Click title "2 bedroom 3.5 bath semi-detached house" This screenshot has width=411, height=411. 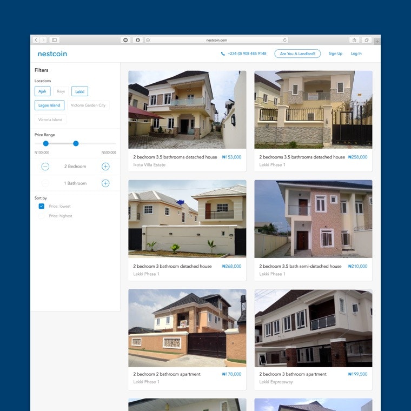(x=300, y=266)
